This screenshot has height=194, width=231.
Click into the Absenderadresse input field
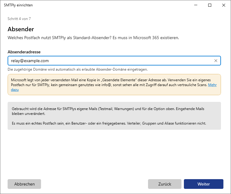114,61
